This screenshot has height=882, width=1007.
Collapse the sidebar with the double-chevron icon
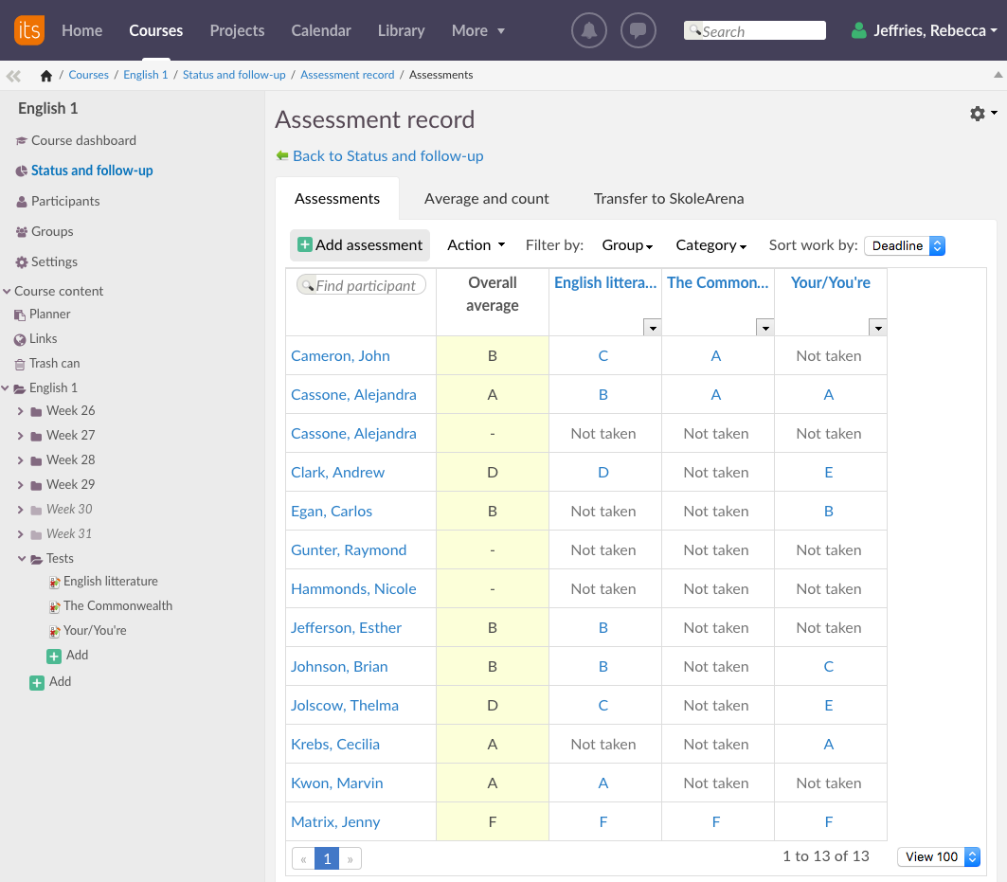click(x=13, y=74)
